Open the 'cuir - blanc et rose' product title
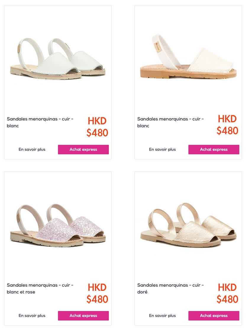Screen dimensions: 247x330 (40, 288)
